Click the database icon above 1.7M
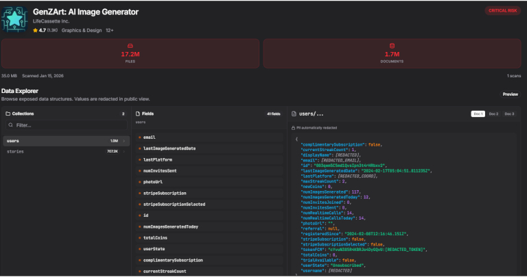 tap(392, 46)
